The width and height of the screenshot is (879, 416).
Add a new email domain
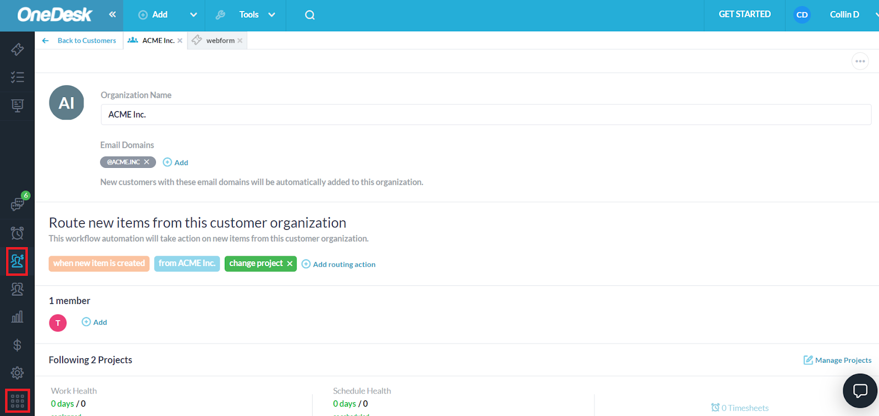[x=176, y=162]
